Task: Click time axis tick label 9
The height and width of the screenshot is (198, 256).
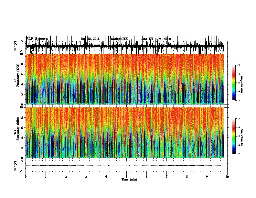Action: click(x=207, y=177)
